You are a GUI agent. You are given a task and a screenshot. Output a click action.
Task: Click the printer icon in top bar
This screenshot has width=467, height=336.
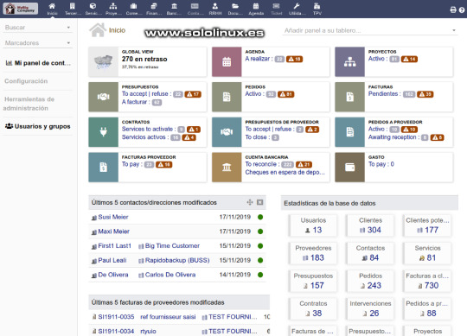pos(453,10)
